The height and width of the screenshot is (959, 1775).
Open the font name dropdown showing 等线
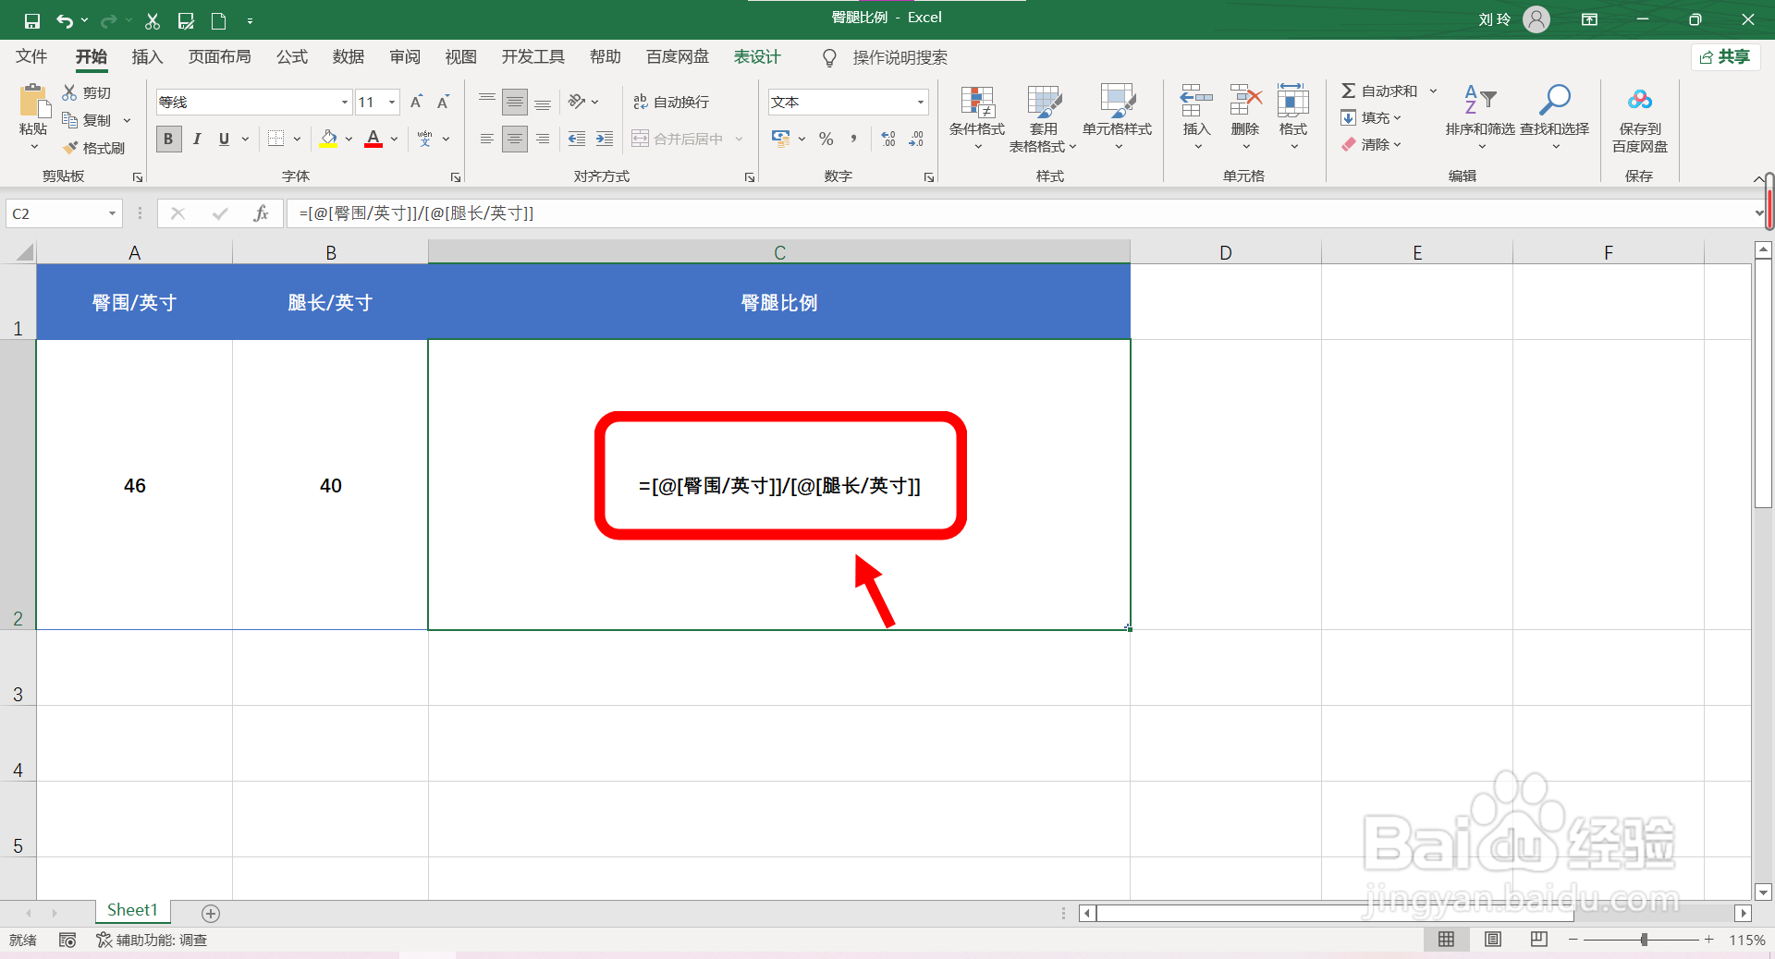[343, 102]
